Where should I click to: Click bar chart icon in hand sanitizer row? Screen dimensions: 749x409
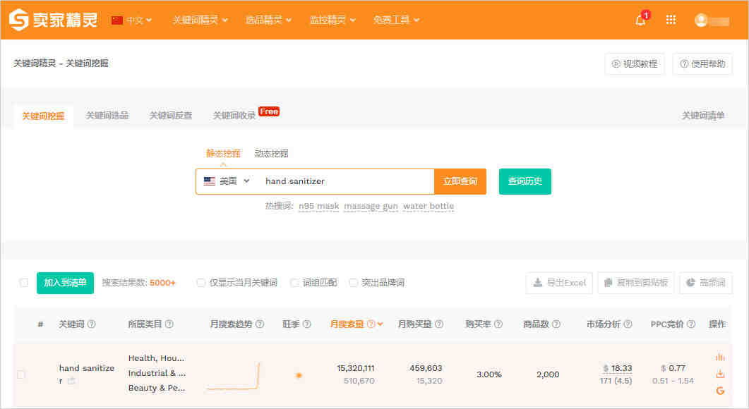(720, 358)
